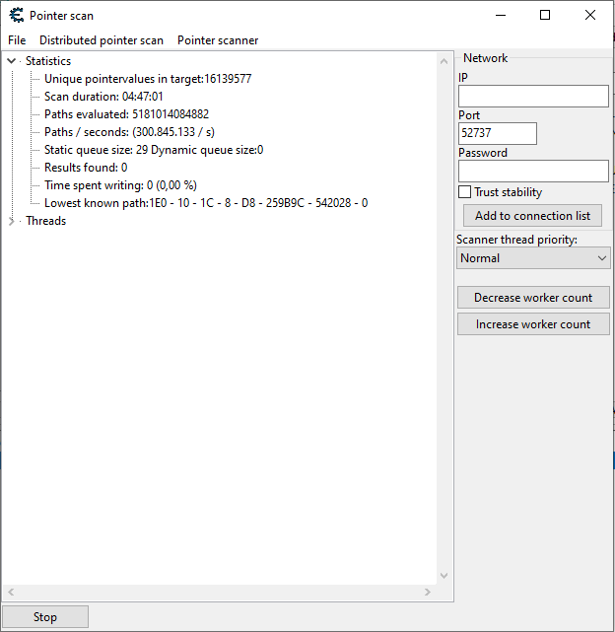Screen dimensions: 615x632
Task: Select the Threads tree label
Action: click(46, 221)
